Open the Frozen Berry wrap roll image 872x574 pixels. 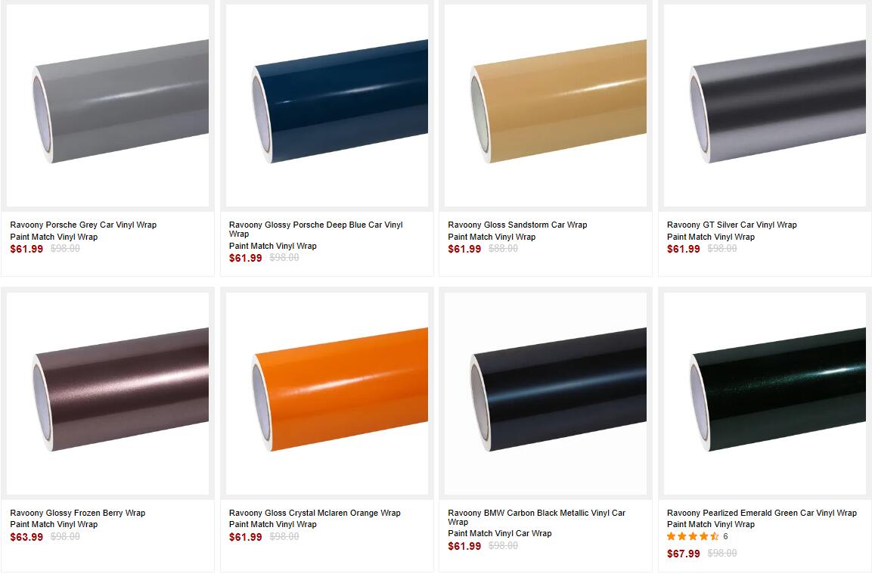pos(108,394)
